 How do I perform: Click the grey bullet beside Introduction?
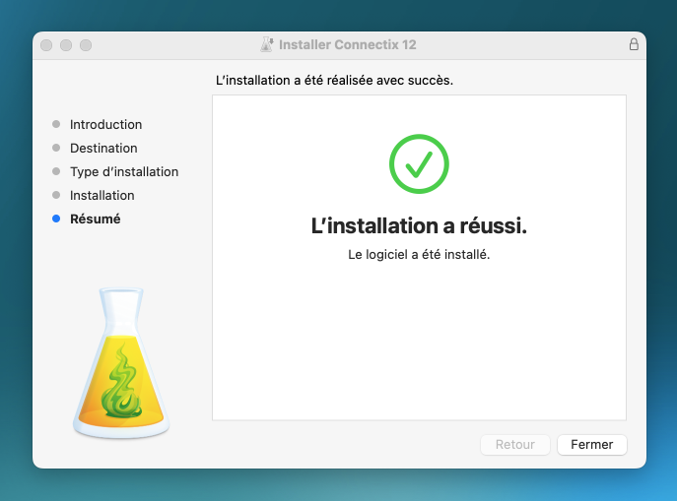pyautogui.click(x=56, y=125)
